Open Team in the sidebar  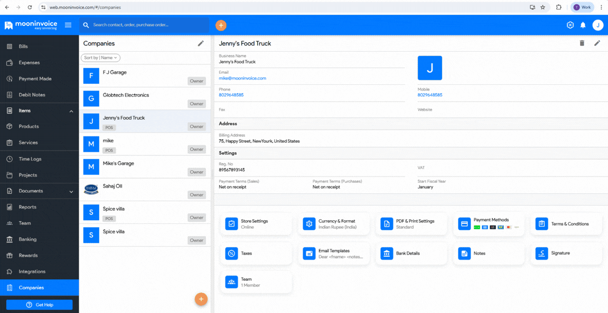click(x=39, y=223)
